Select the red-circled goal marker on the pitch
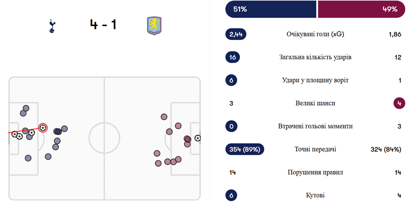This screenshot has width=420, height=202. 43,128
